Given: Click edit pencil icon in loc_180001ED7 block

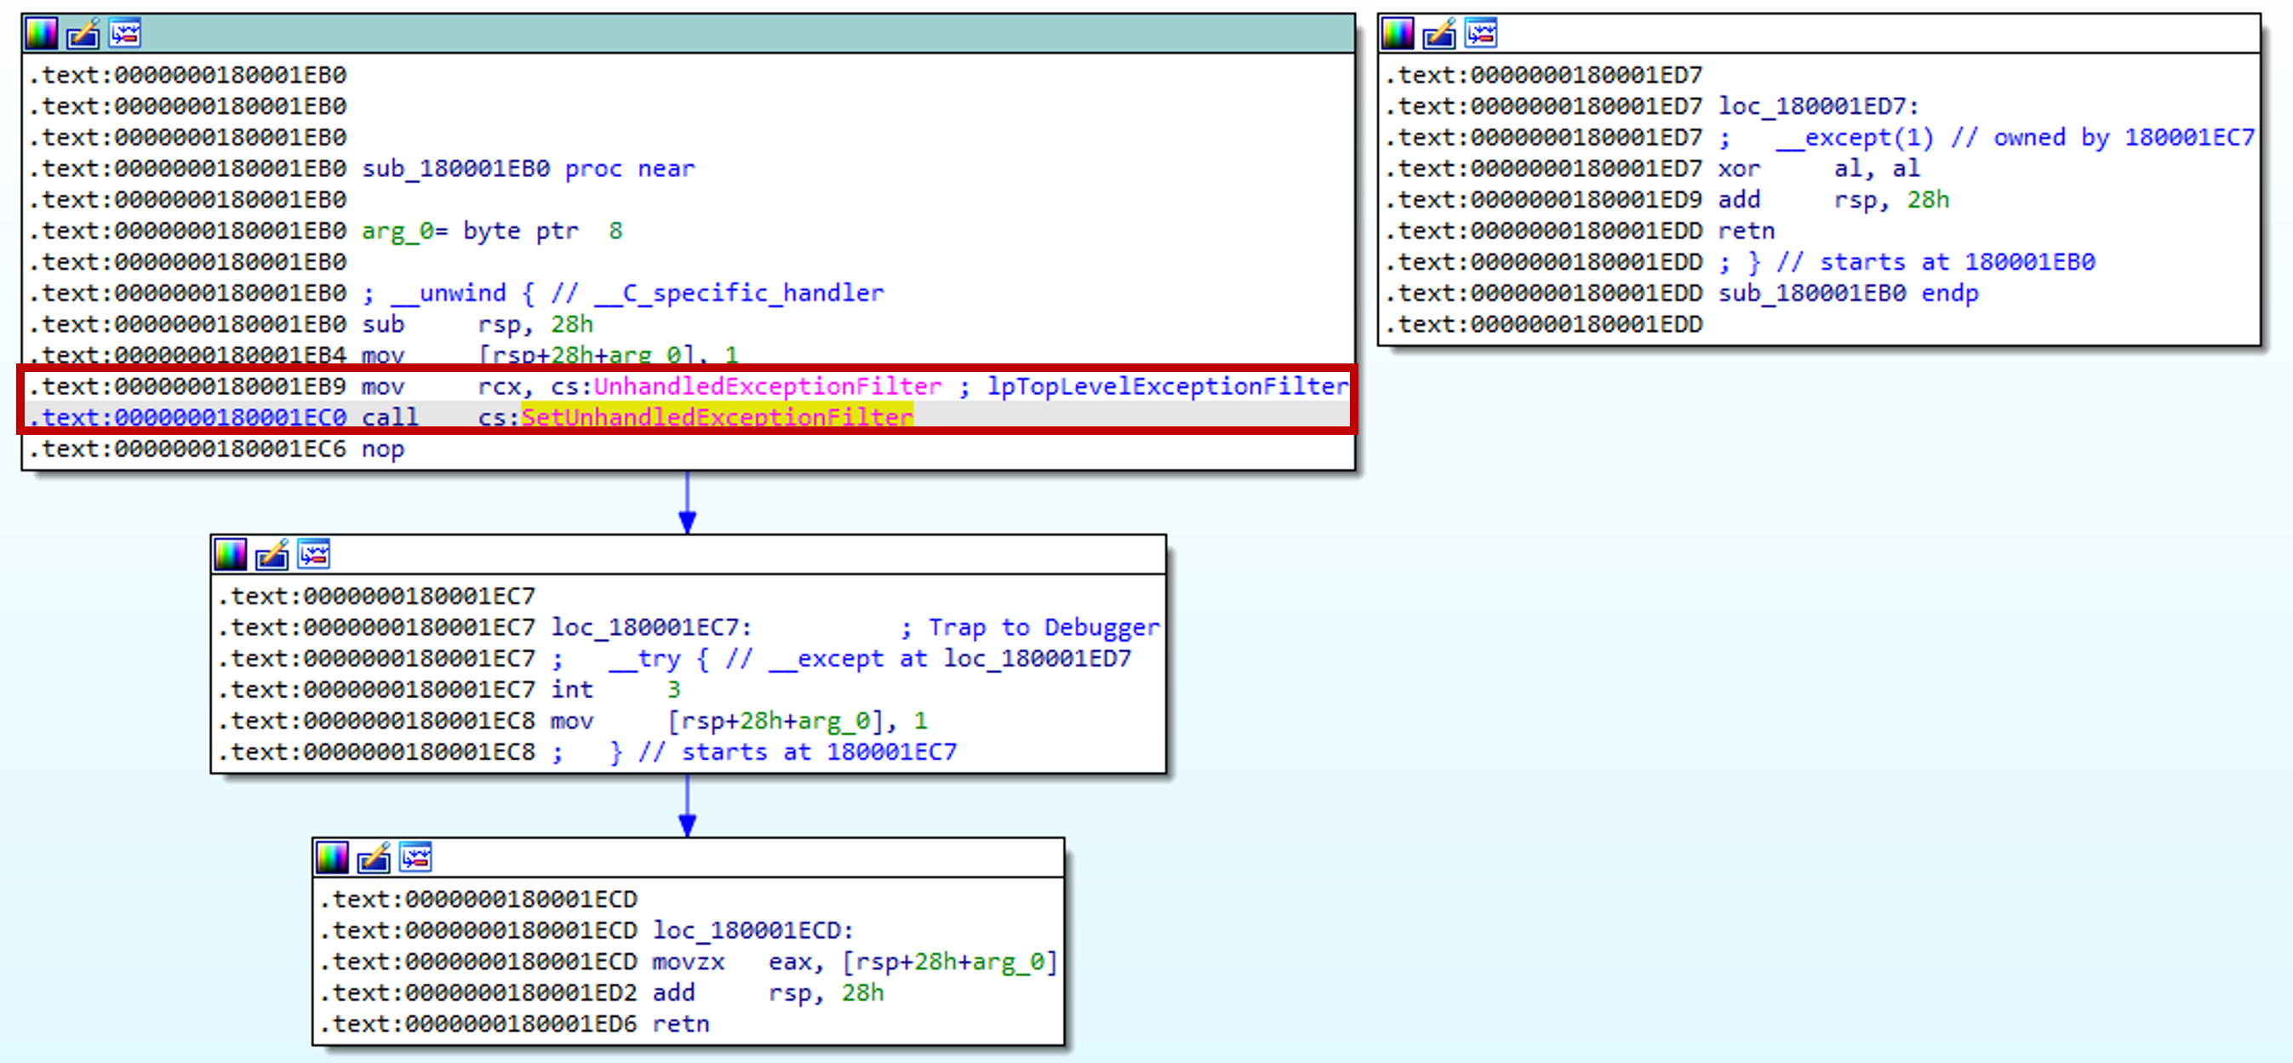Looking at the screenshot, I should [1439, 34].
